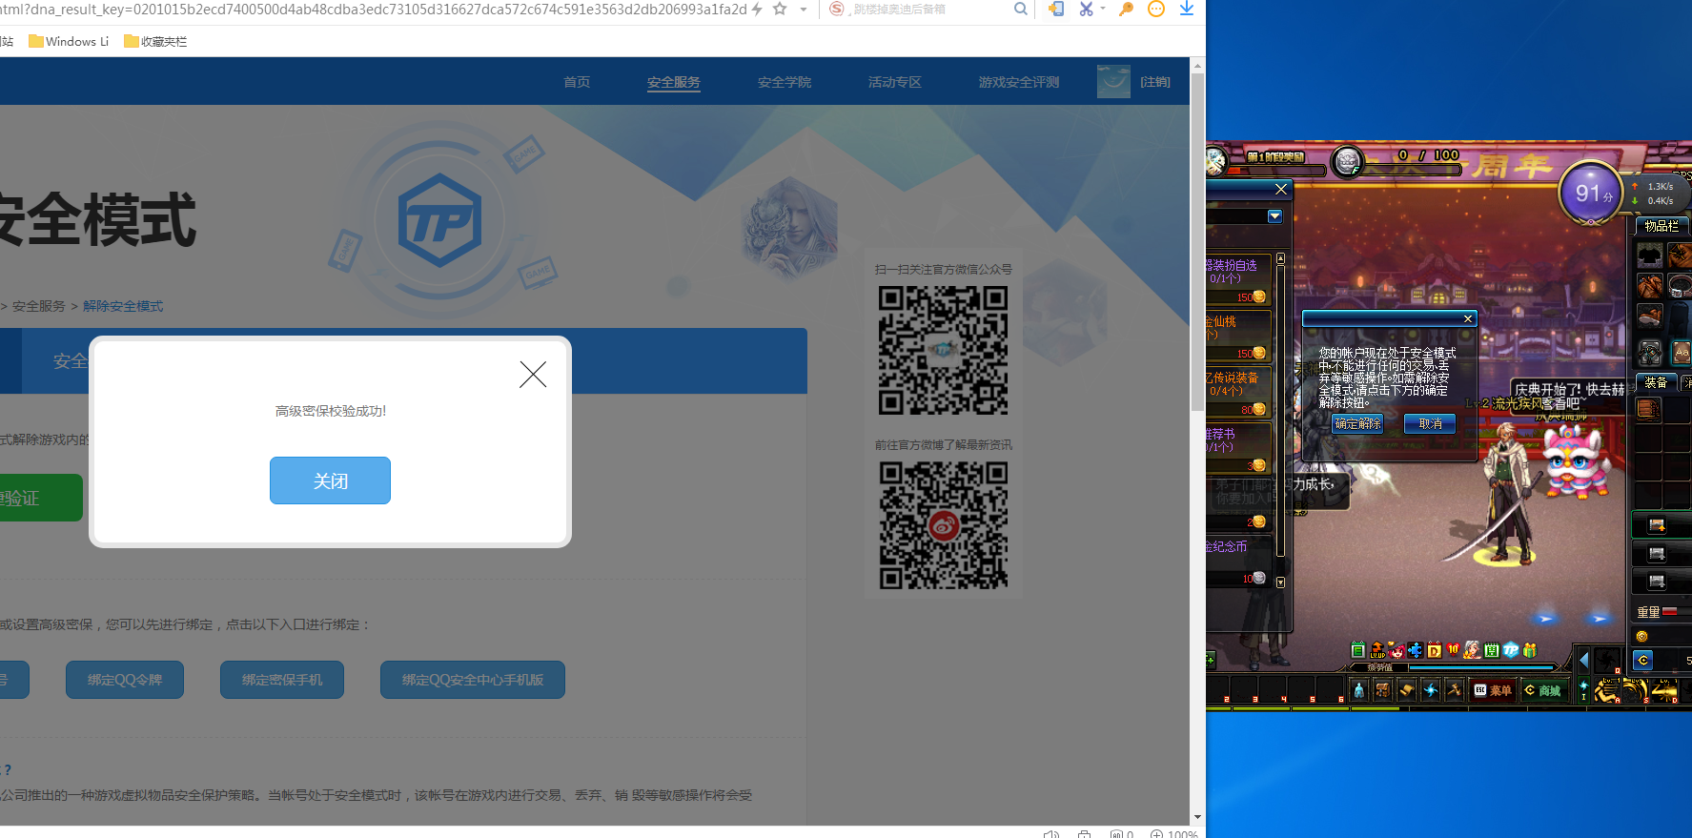Open the dropdown arrow in the game reward panel
Screen dimensions: 1692x838
[x=1275, y=216]
